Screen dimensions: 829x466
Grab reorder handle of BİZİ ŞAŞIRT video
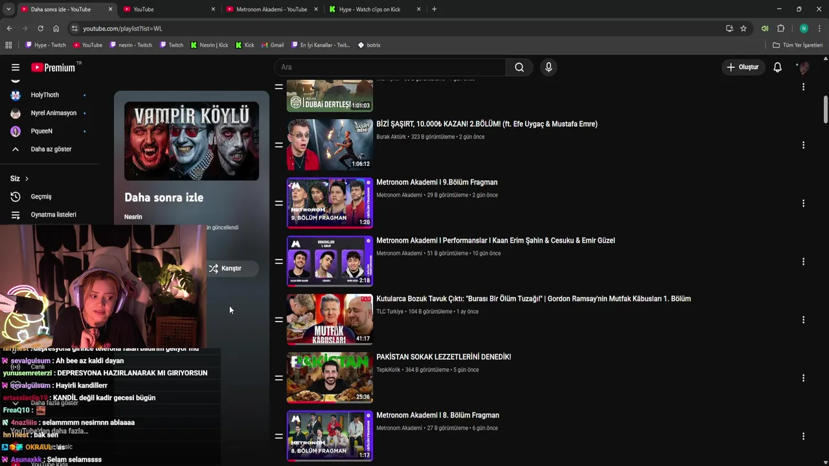pos(278,145)
